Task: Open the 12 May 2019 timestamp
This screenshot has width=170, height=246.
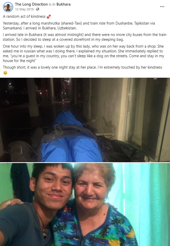Action: [x=24, y=9]
